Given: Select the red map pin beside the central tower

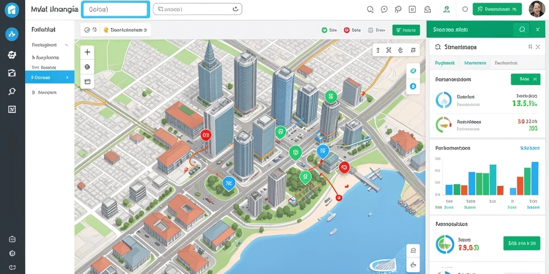Looking at the screenshot, I should pyautogui.click(x=205, y=134).
